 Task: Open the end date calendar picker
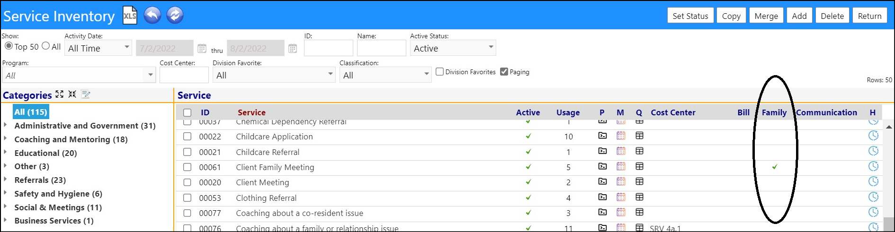click(293, 48)
